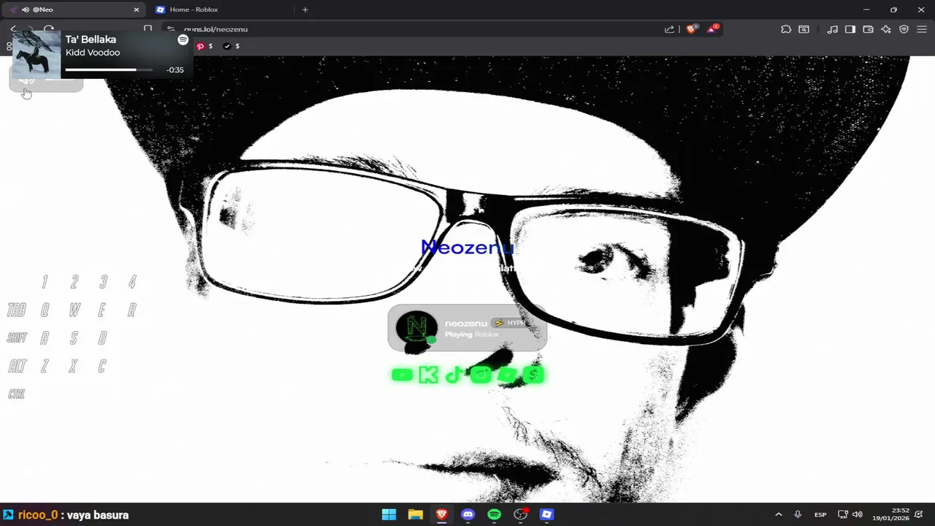This screenshot has width=935, height=526.
Task: Open the Brave VPN shield icon
Action: pyautogui.click(x=904, y=29)
